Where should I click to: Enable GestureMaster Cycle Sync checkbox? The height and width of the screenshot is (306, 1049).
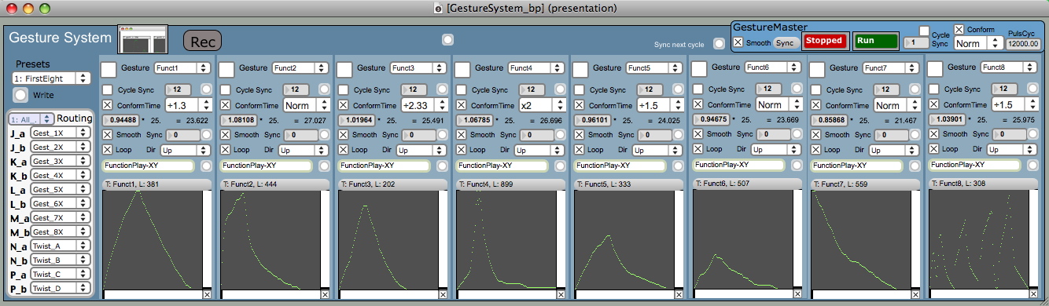coord(925,30)
